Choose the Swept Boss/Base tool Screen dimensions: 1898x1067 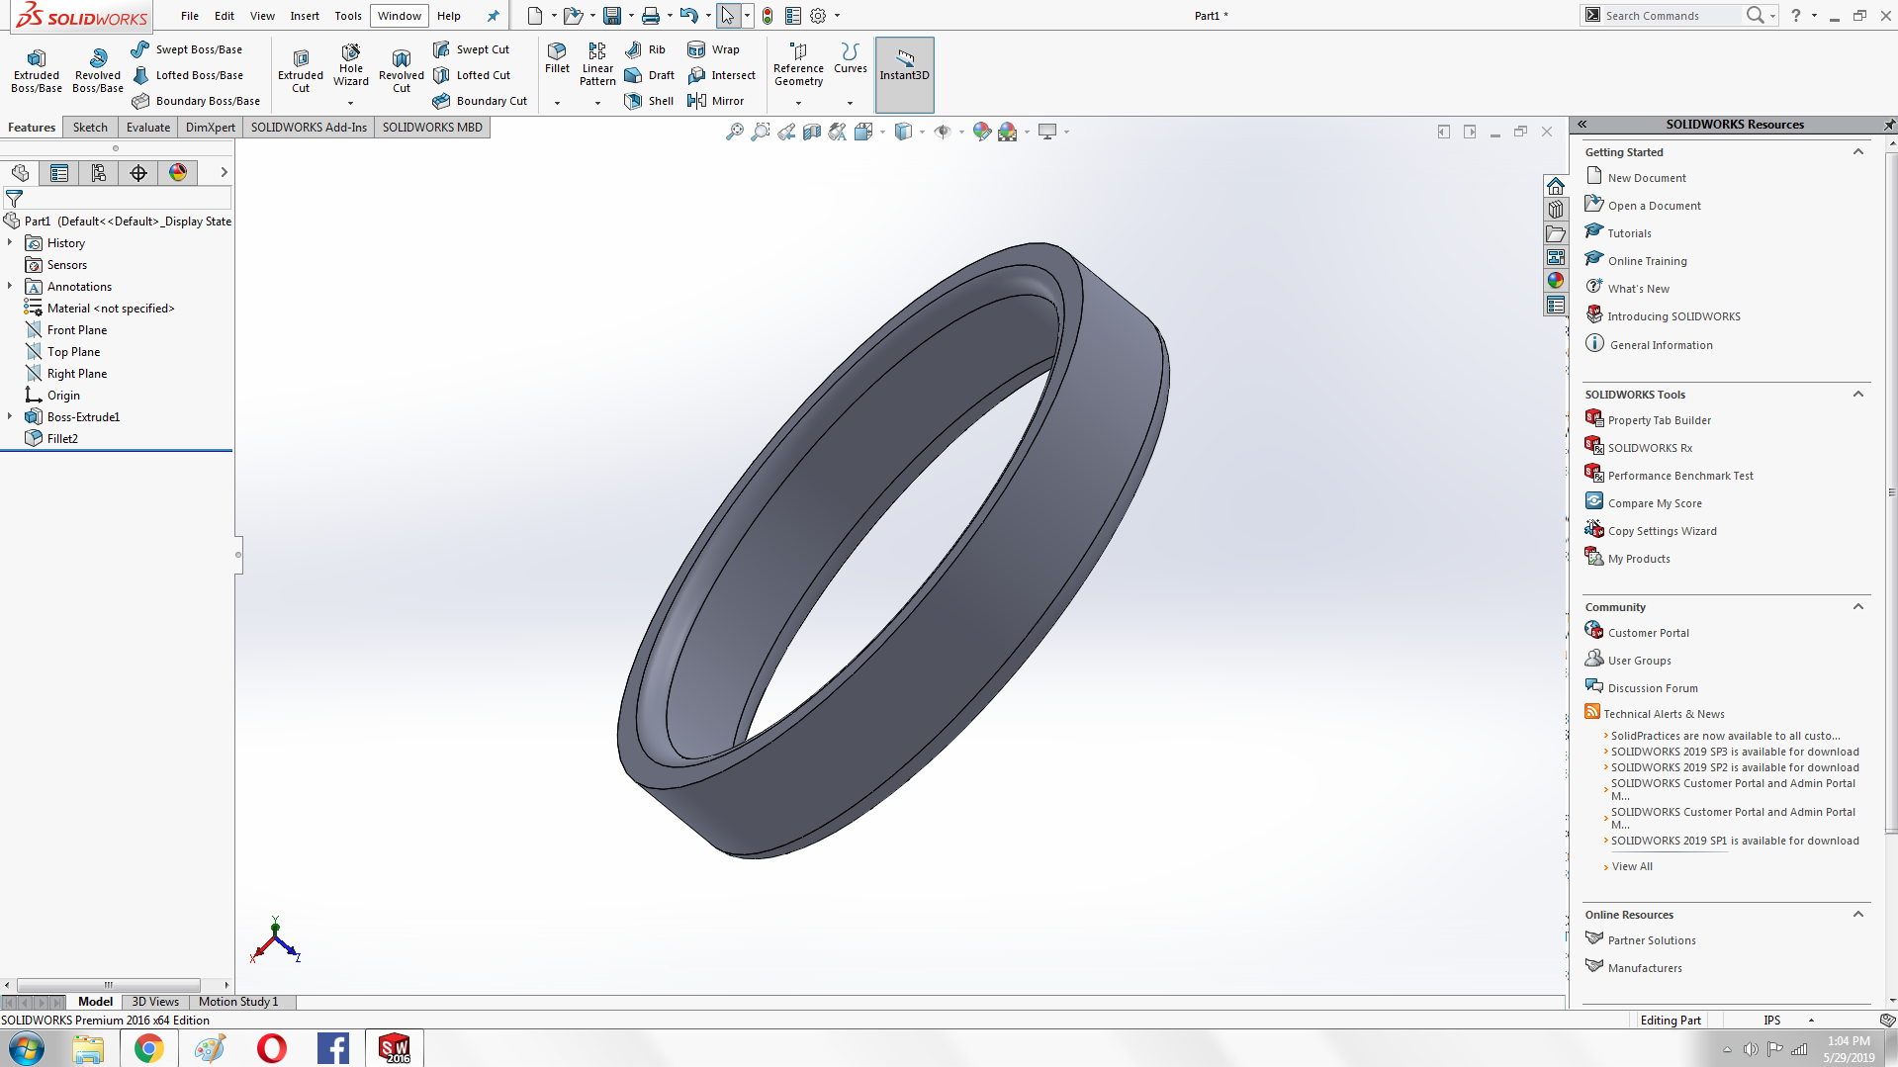(187, 49)
